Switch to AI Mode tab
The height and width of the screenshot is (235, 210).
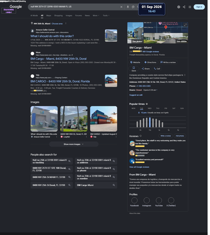click(x=34, y=16)
